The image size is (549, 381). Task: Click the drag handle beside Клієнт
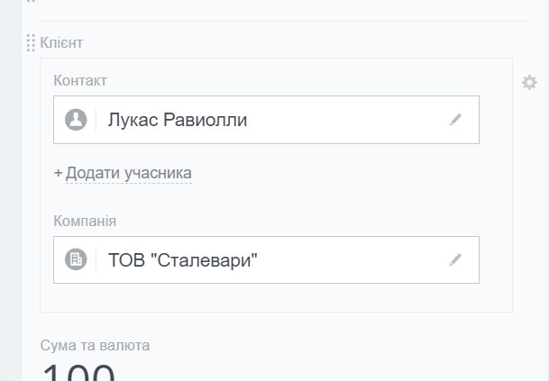pyautogui.click(x=31, y=42)
